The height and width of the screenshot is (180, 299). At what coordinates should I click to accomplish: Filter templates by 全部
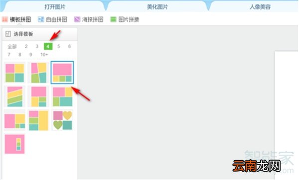click(12, 46)
